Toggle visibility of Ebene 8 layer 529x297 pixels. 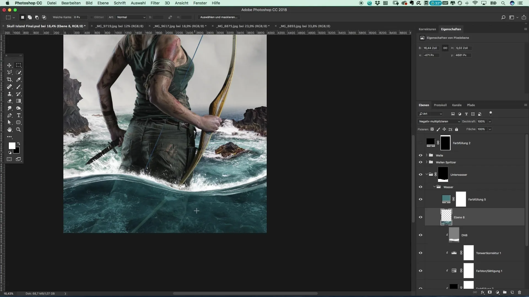(x=420, y=217)
